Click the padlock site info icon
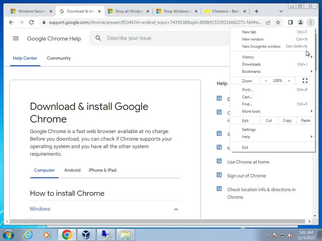The height and width of the screenshot is (241, 322). click(44, 22)
